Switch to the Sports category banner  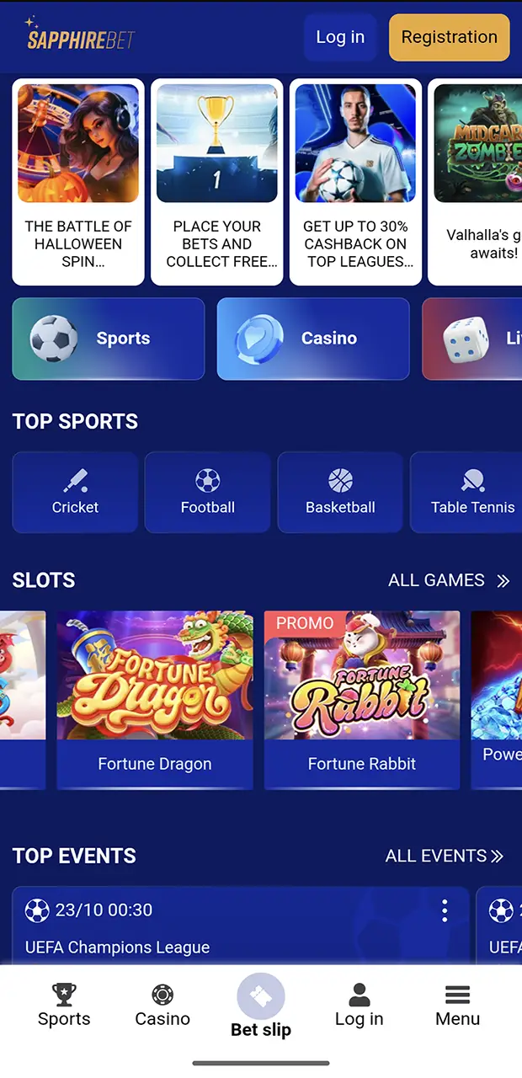109,339
